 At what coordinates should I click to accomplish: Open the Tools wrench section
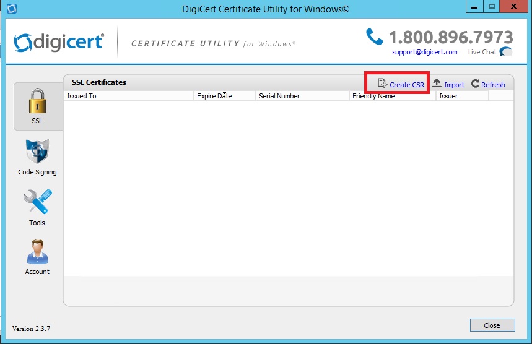pyautogui.click(x=37, y=206)
